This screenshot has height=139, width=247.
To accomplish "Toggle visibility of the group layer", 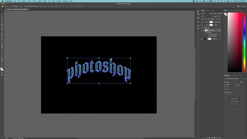I will point(201,28).
